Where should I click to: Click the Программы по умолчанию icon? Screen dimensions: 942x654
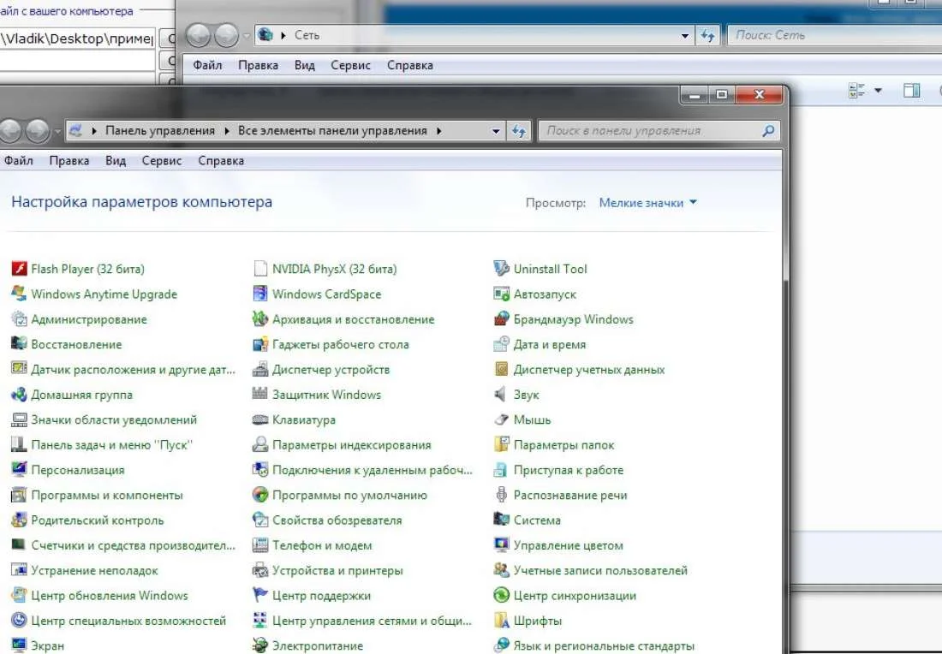260,495
